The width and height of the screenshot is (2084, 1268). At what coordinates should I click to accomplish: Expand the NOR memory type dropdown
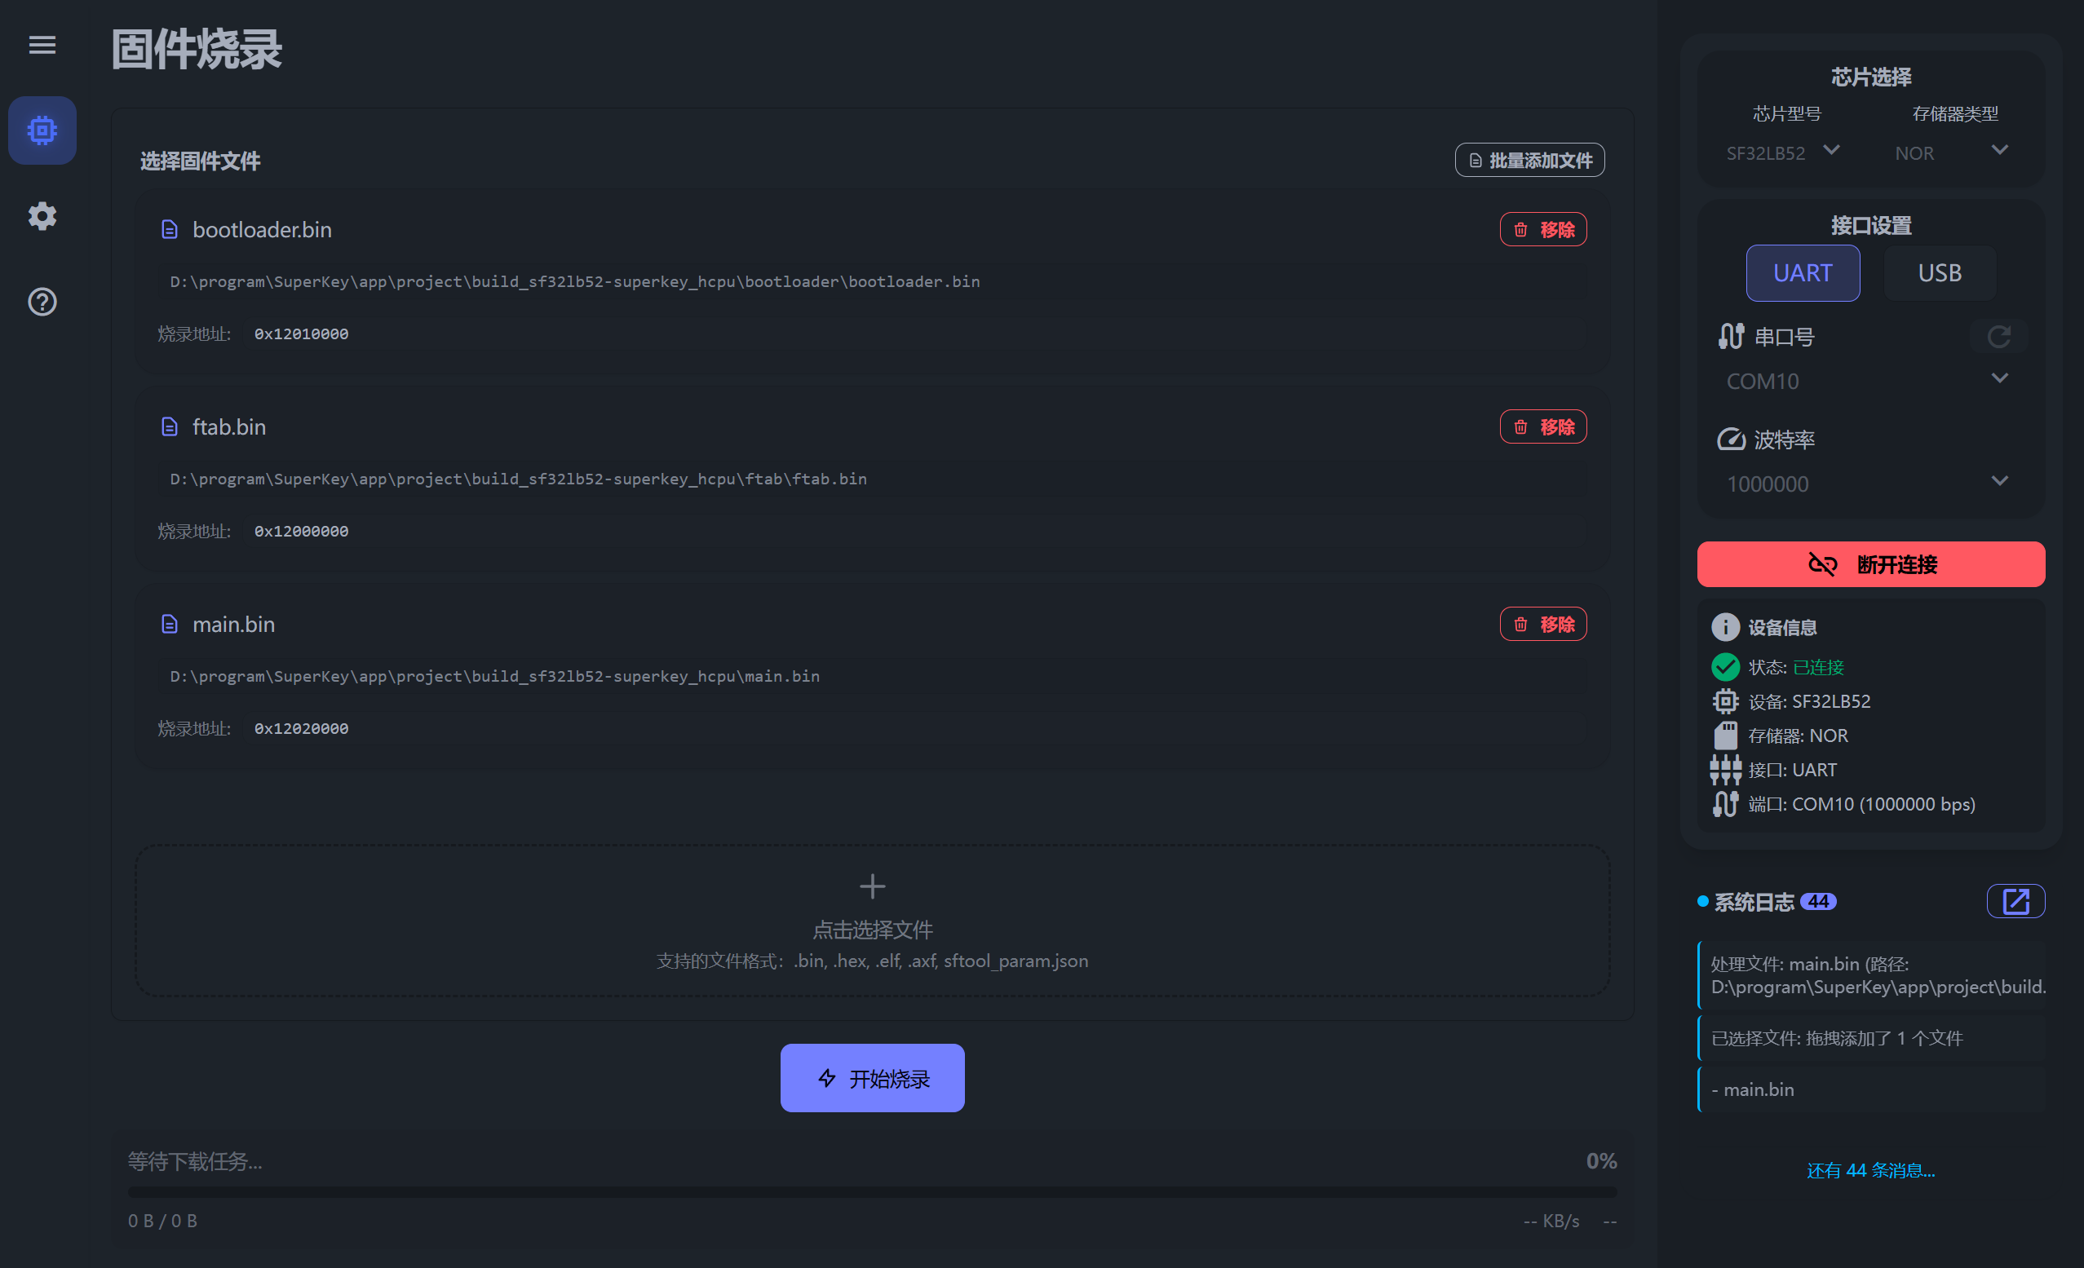pyautogui.click(x=1951, y=152)
